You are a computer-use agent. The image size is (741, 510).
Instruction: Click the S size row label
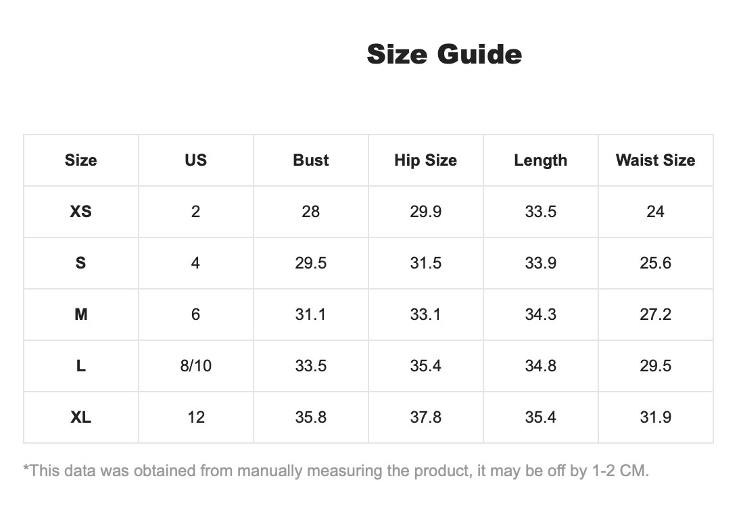tap(81, 263)
